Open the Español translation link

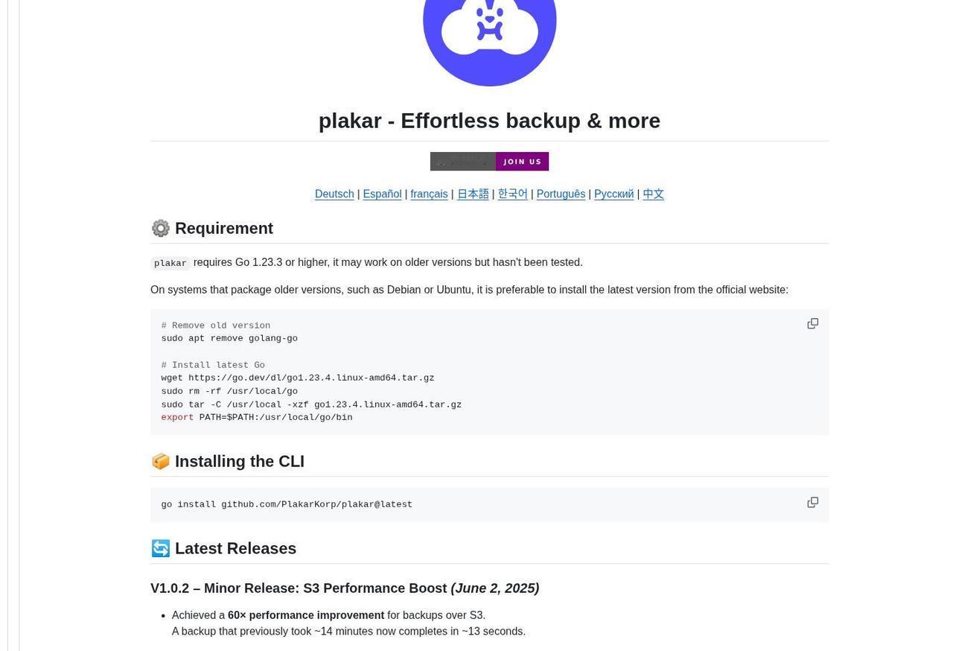(x=382, y=194)
